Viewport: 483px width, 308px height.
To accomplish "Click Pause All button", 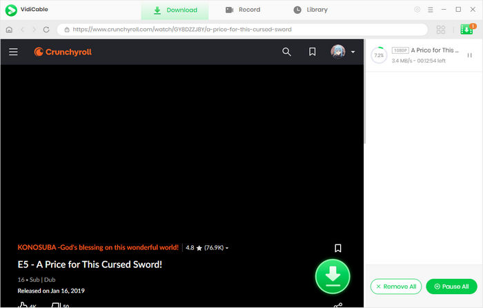I will point(451,287).
